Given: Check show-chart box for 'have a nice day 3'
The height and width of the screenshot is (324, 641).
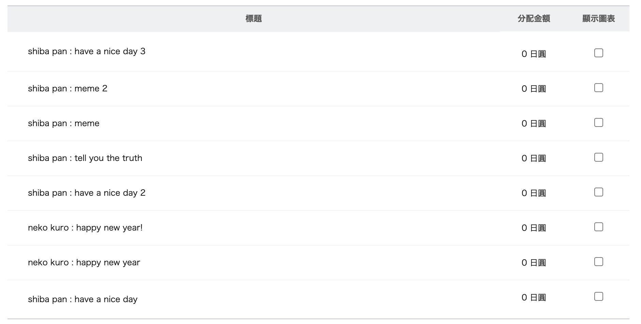Looking at the screenshot, I should tap(598, 53).
